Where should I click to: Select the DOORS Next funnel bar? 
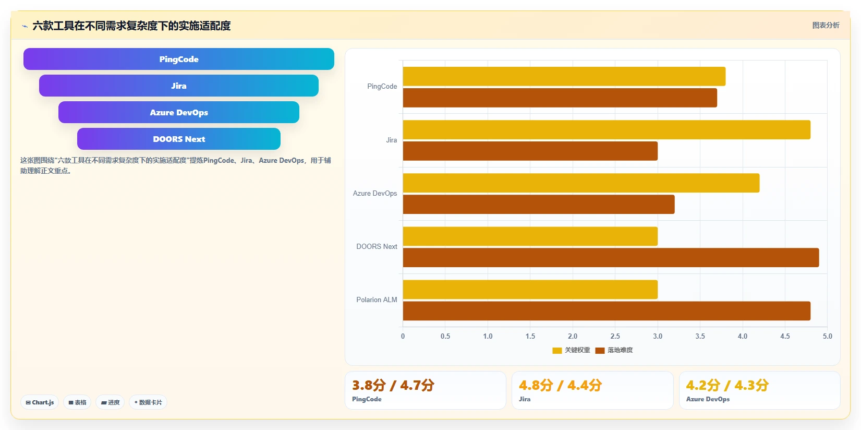pyautogui.click(x=179, y=139)
